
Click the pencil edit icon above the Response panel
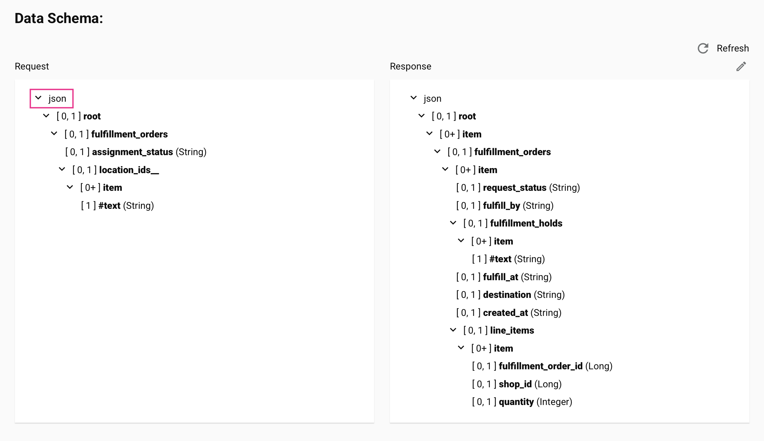pos(741,66)
